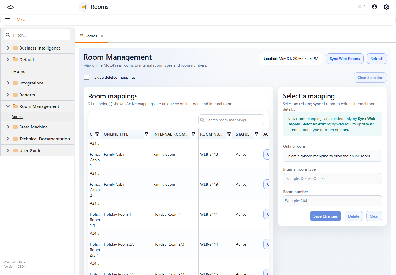Click the Rooms tab grid icon
Image resolution: width=396 pixels, height=275 pixels.
click(81, 36)
